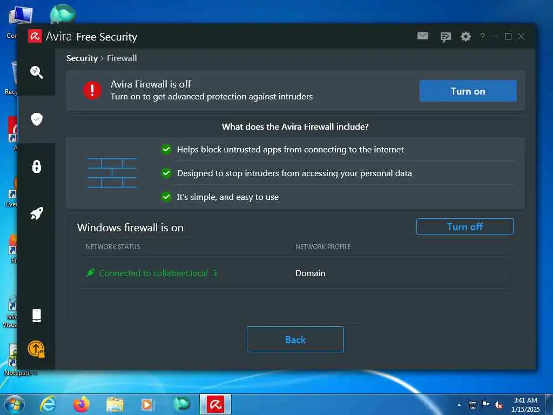Open the Status scan sidebar icon
Screen dimensions: 553x415
[x=36, y=72]
